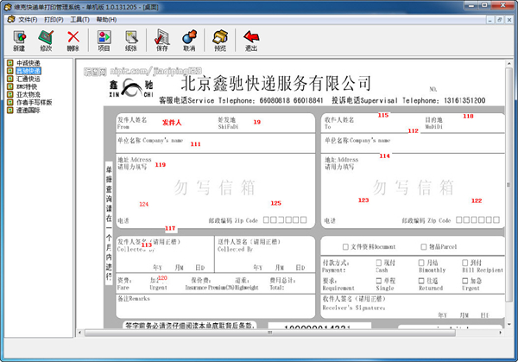518x362 pixels.
Task: Click the application icon in the title bar
Action: tap(8, 7)
